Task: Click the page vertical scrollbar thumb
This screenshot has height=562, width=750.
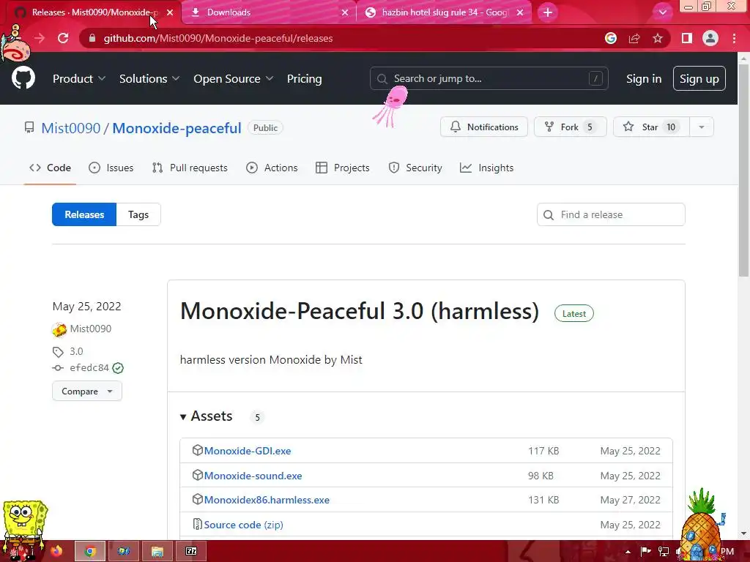Action: click(743, 170)
